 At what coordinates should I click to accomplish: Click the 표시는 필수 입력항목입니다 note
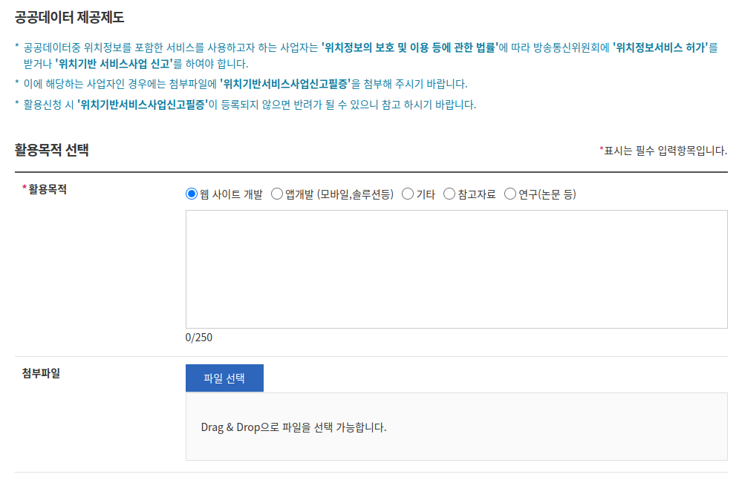(x=663, y=151)
